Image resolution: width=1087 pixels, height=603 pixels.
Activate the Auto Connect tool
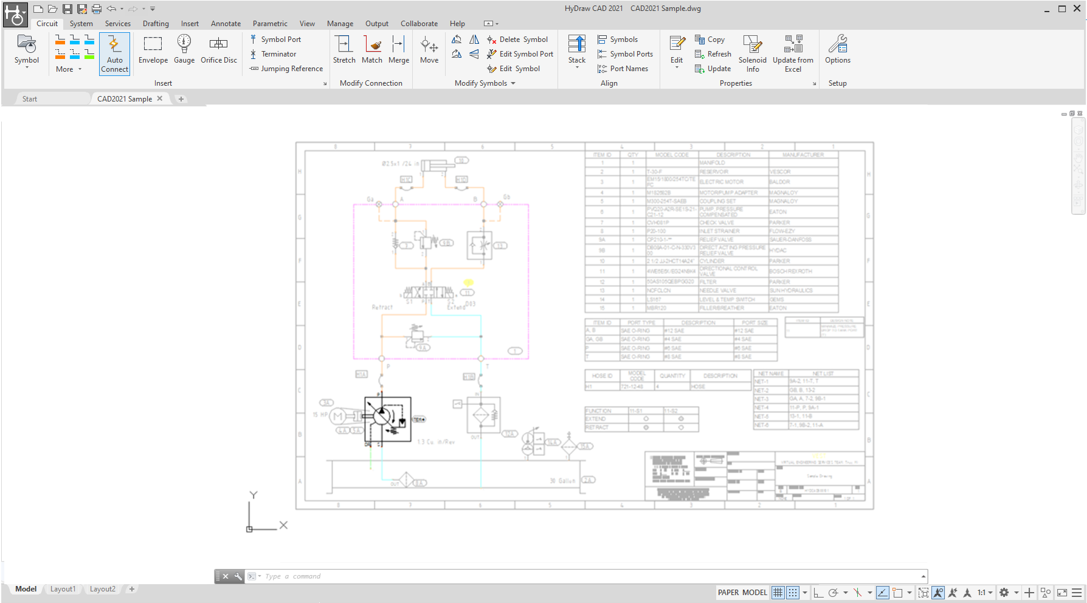(114, 53)
